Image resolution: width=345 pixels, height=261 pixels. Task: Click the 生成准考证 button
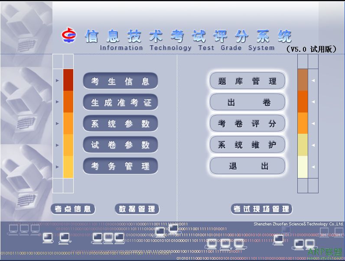tap(120, 102)
